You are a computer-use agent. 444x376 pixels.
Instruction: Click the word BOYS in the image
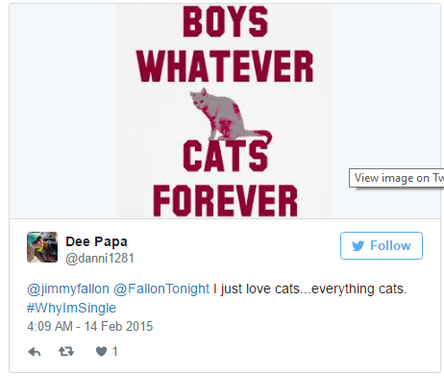pos(225,21)
